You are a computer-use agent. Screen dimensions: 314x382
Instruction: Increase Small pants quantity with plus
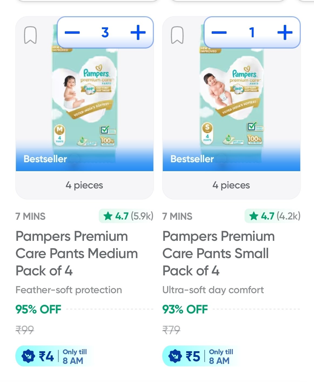pyautogui.click(x=285, y=33)
